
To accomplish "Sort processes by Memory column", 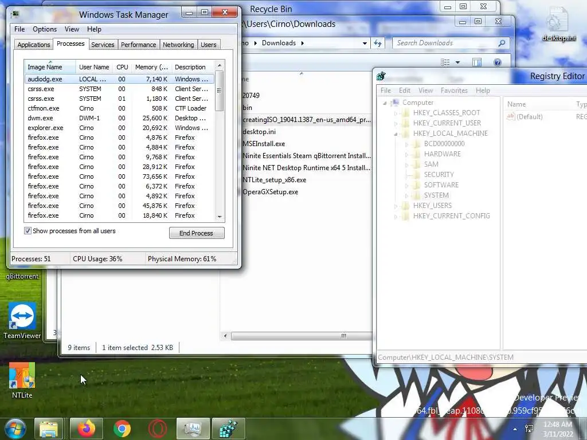I will [151, 67].
